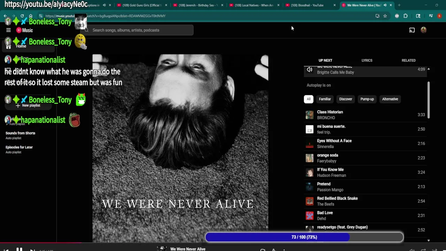Click the Eyes Without A Face thumbnail
Image resolution: width=446 pixels, height=251 pixels.
(x=309, y=144)
